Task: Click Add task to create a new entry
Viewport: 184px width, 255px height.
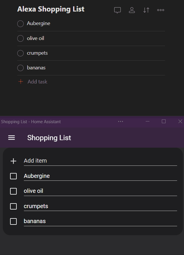Action: 37,81
